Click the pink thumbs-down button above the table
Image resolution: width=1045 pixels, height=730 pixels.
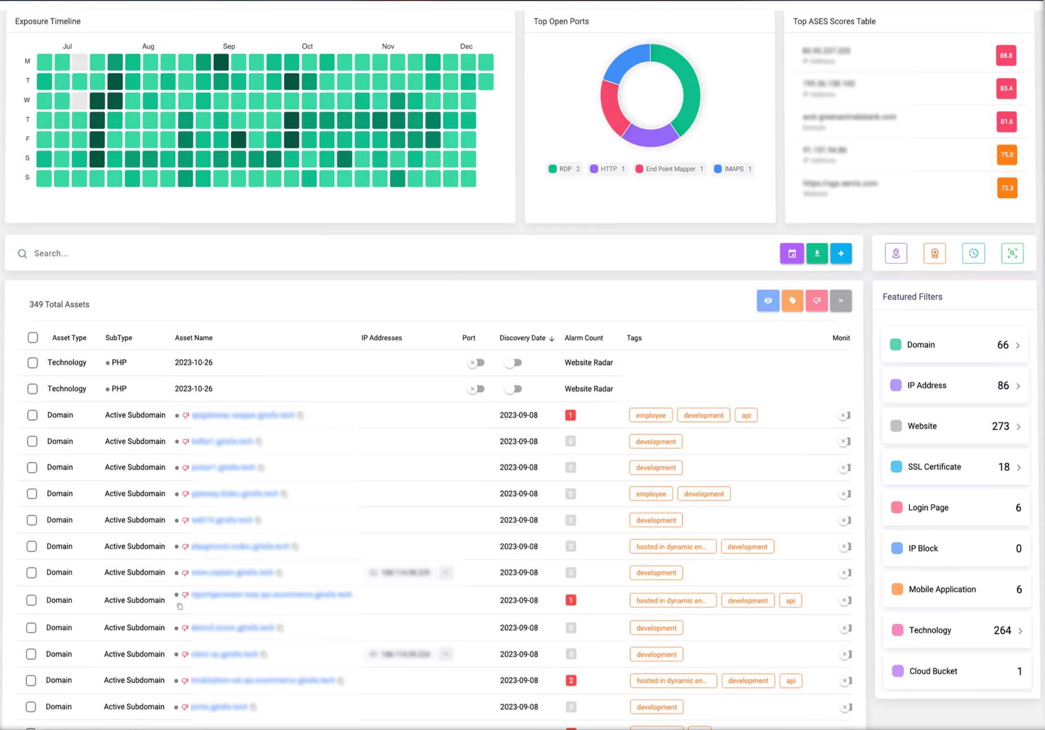point(817,301)
